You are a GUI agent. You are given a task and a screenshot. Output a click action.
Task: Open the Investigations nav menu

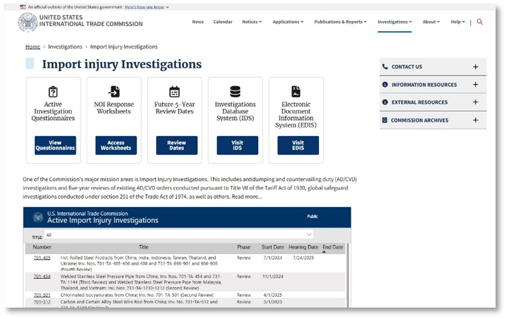(395, 22)
